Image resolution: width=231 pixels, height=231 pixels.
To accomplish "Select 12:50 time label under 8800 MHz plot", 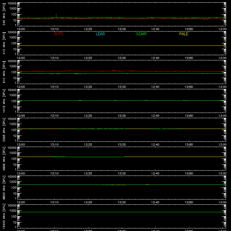I will pyautogui.click(x=189, y=202).
